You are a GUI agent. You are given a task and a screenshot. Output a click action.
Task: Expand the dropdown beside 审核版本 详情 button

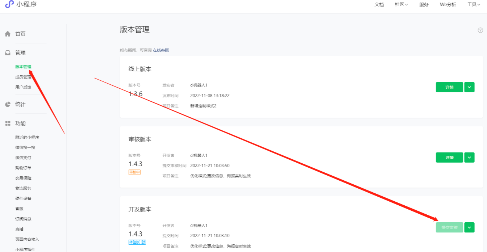[469, 157]
